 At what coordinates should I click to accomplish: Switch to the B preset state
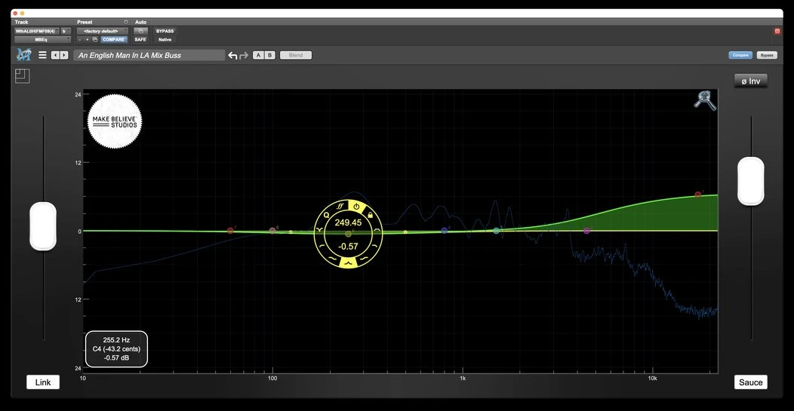(x=269, y=55)
